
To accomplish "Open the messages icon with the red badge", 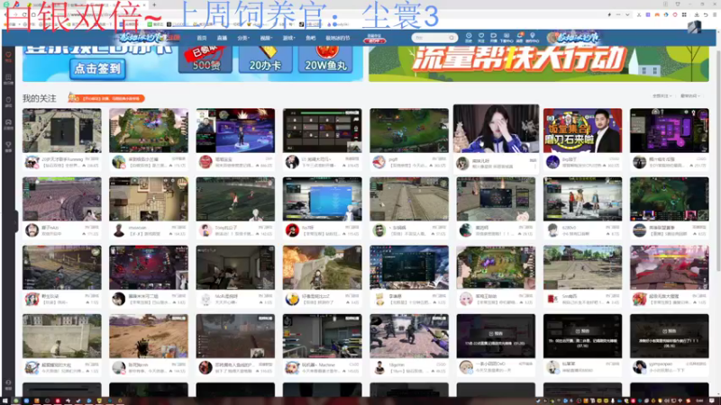I will coord(519,36).
